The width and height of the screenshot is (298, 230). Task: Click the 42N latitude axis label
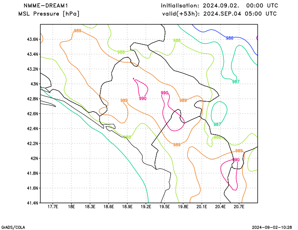34,159
